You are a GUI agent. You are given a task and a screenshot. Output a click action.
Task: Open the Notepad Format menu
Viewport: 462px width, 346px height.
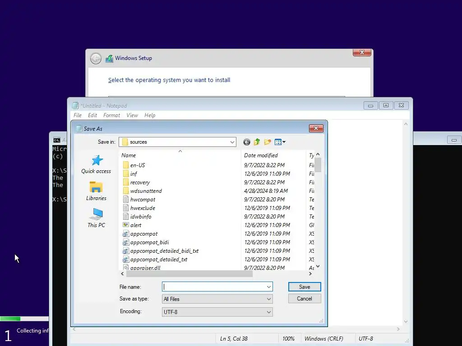coord(111,115)
